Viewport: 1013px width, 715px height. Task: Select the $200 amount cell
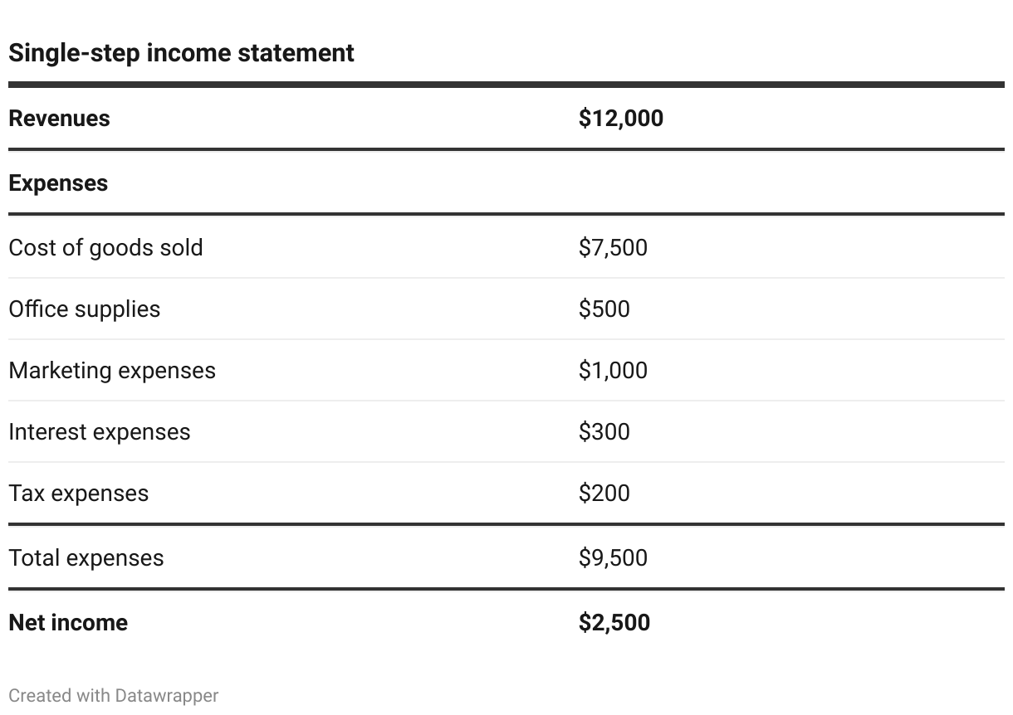(x=604, y=494)
